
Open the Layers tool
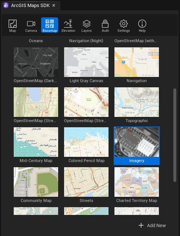[87, 26]
